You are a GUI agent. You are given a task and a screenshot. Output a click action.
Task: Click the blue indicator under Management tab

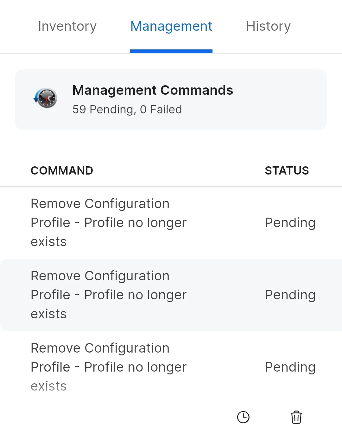pyautogui.click(x=171, y=51)
